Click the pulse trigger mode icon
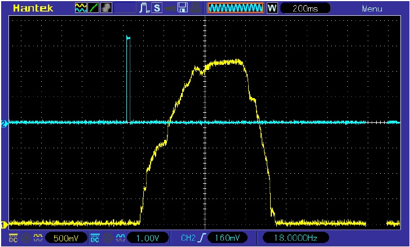The width and height of the screenshot is (410, 247). pos(143,8)
